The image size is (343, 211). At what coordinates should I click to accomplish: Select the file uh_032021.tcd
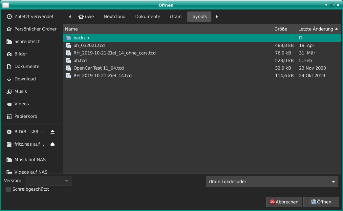pos(89,45)
